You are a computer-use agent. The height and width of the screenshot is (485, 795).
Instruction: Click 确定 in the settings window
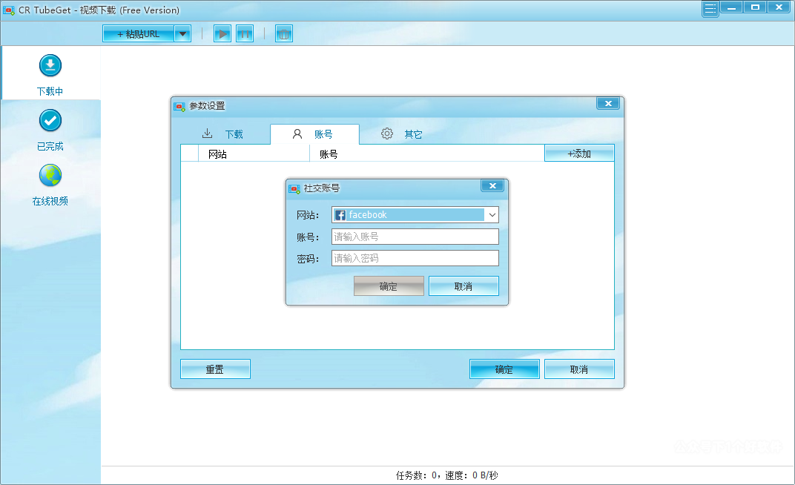pos(504,369)
